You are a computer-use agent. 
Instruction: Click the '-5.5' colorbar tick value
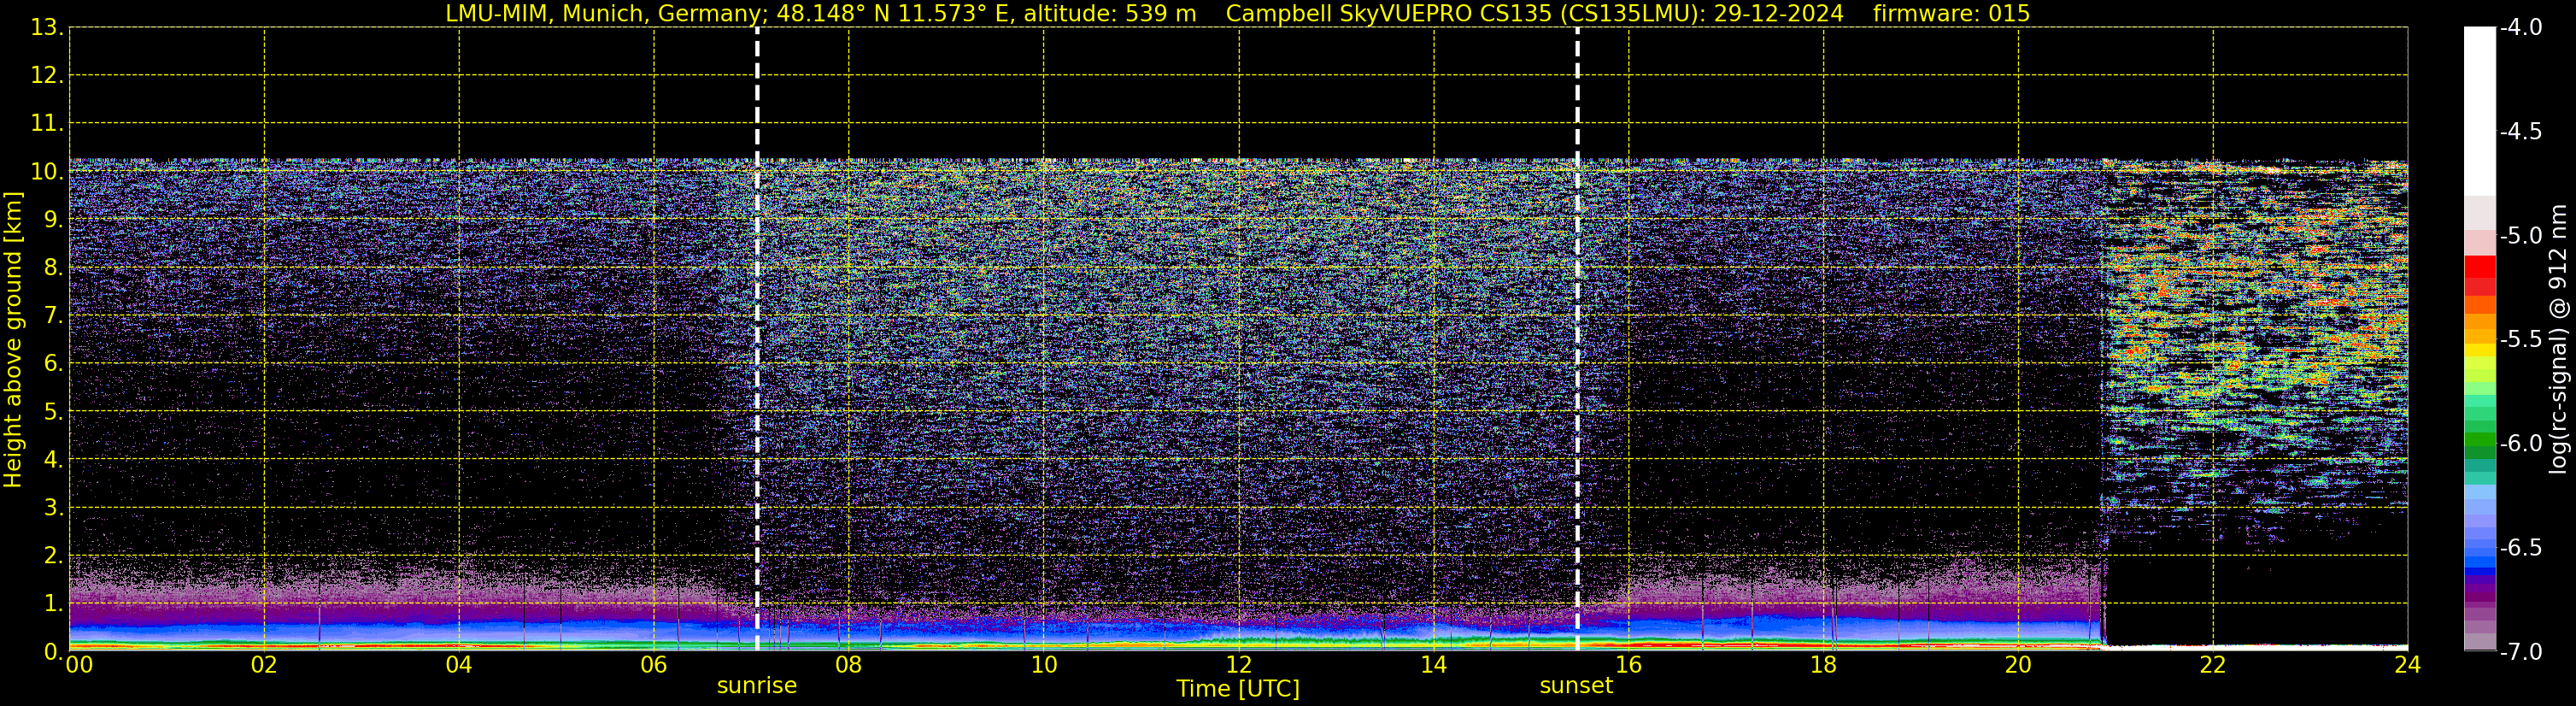(x=2521, y=340)
